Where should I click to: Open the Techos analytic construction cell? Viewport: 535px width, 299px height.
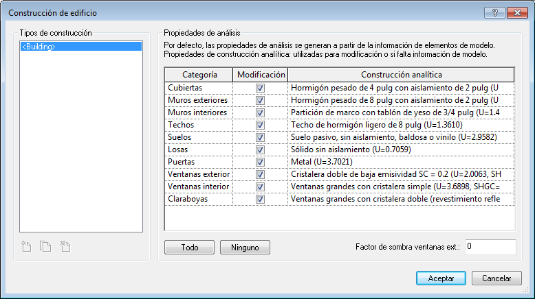[401, 125]
